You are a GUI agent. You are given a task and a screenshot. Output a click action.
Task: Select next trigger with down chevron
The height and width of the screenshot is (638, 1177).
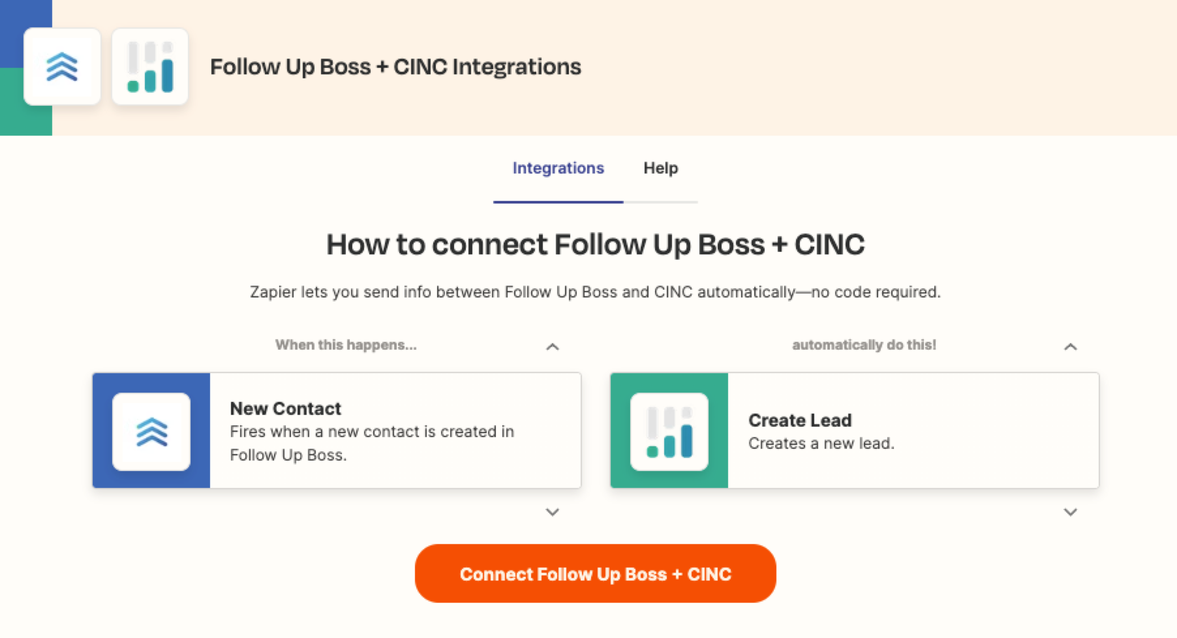point(553,512)
